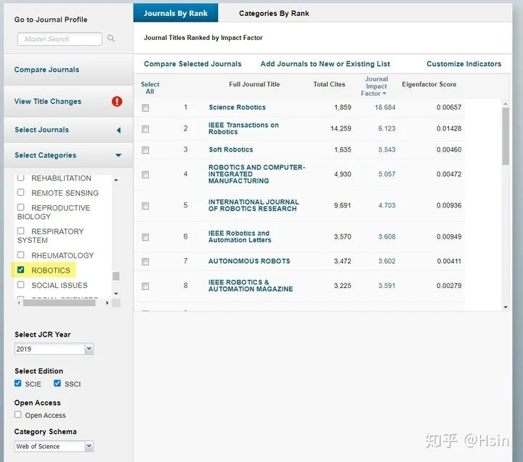Check the SOCIAL ISSUES category
The width and height of the screenshot is (523, 462).
click(20, 284)
